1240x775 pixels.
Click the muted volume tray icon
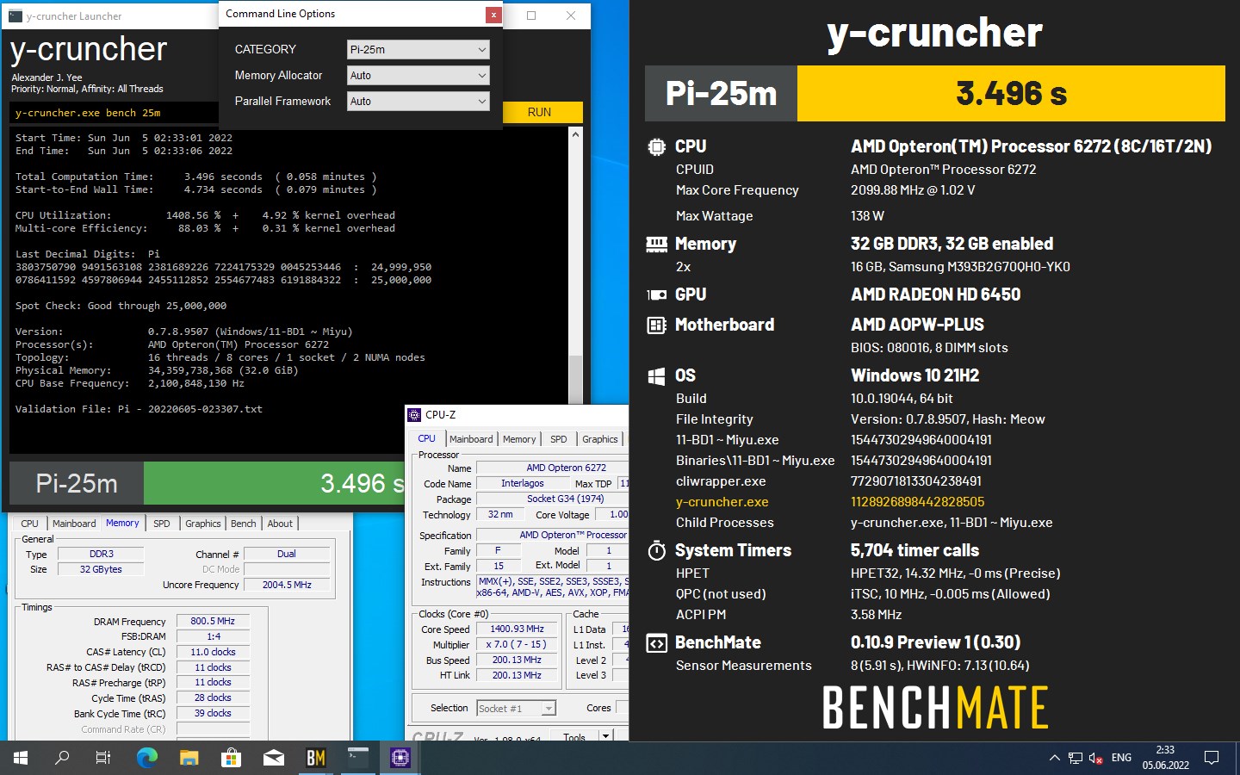pyautogui.click(x=1096, y=758)
